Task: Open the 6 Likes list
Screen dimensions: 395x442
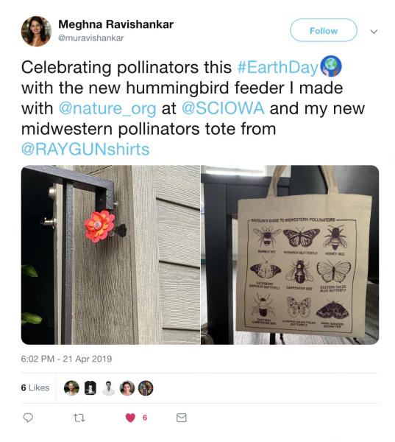Action: coord(35,388)
